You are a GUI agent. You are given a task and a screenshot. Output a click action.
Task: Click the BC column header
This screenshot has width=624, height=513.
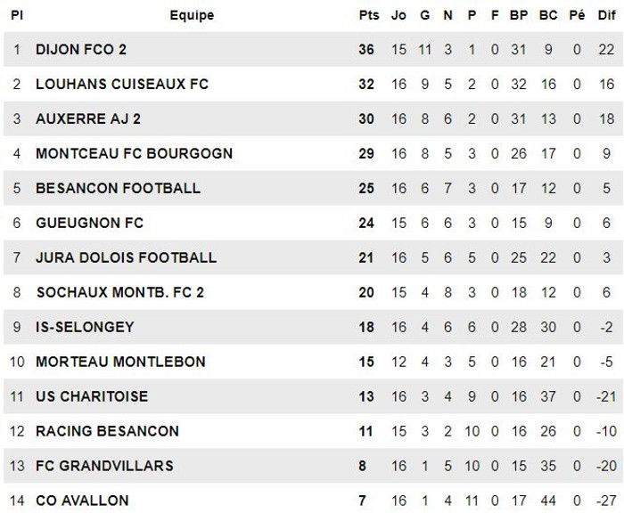point(548,15)
